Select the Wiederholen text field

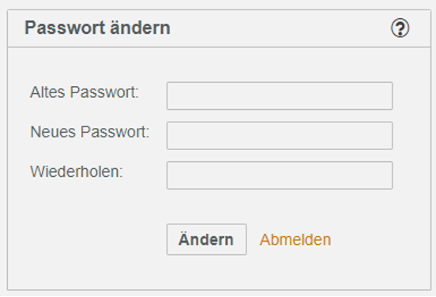point(280,175)
